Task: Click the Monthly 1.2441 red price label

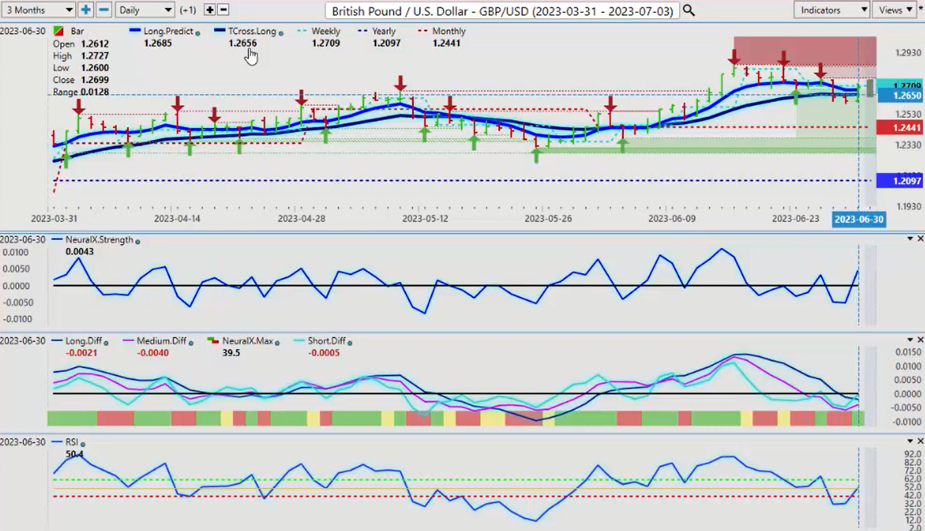Action: coord(900,127)
